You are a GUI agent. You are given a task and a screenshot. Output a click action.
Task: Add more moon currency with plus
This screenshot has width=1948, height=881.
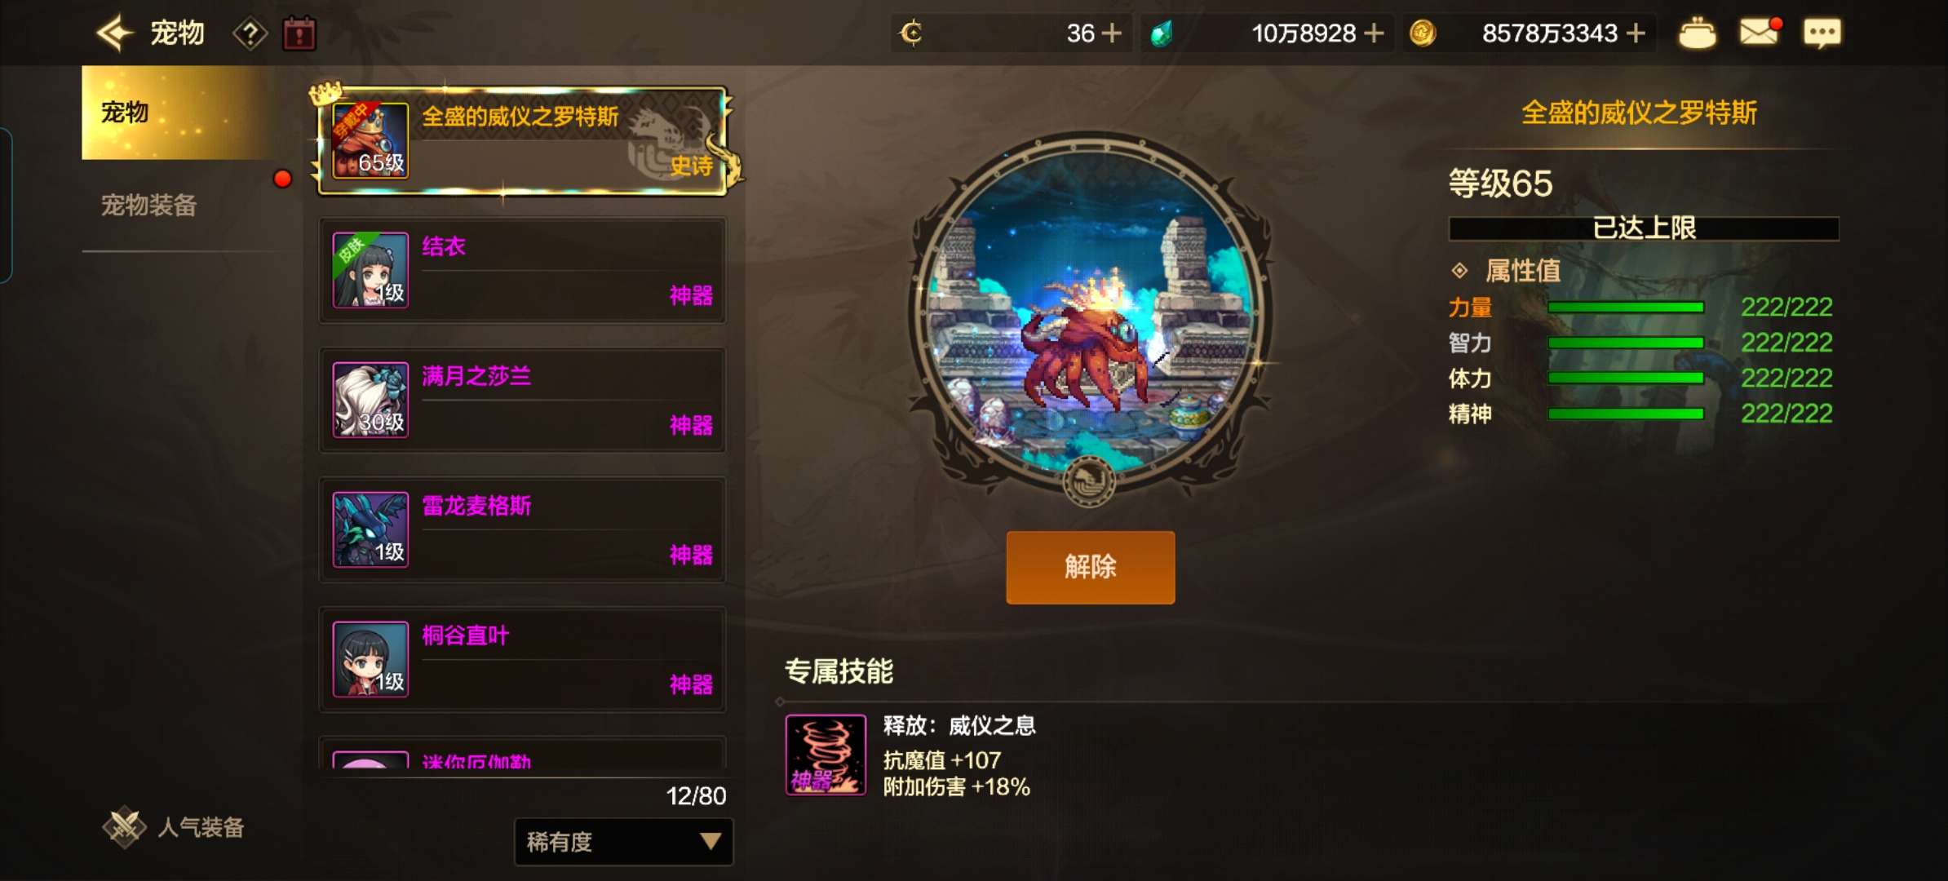click(x=1112, y=33)
